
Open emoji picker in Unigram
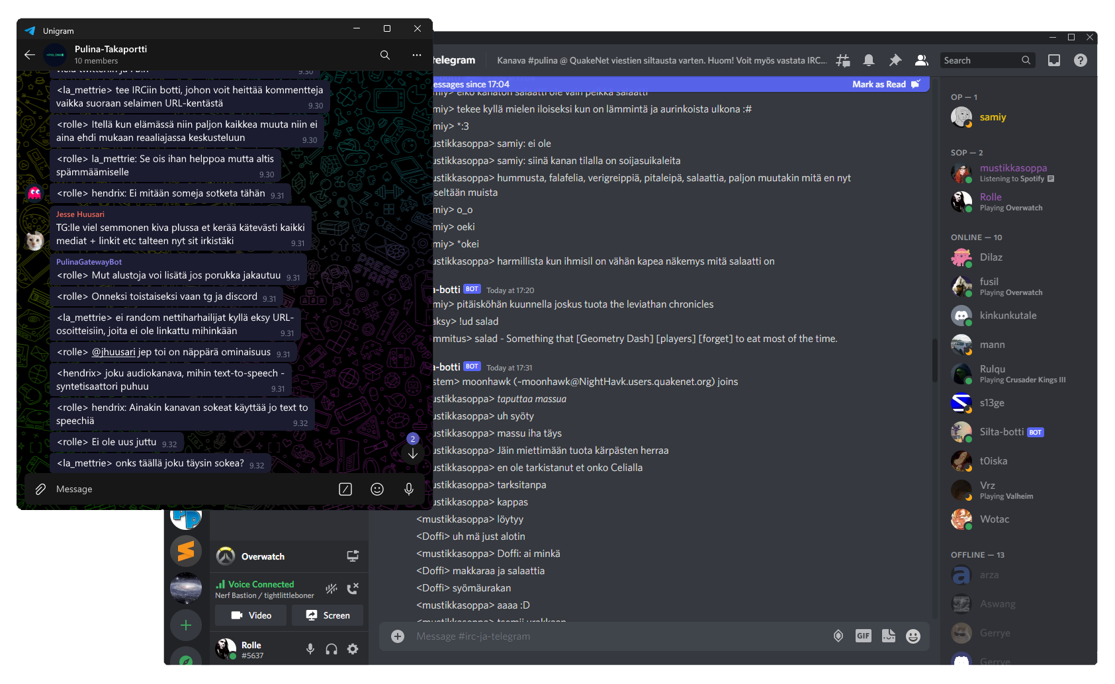point(377,490)
